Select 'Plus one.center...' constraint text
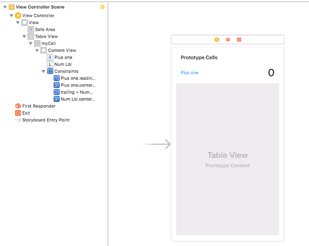 pyautogui.click(x=78, y=85)
